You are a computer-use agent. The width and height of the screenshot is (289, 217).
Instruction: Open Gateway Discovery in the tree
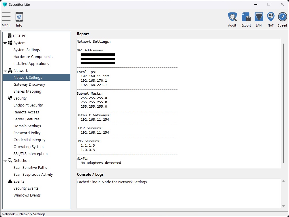(x=29, y=85)
